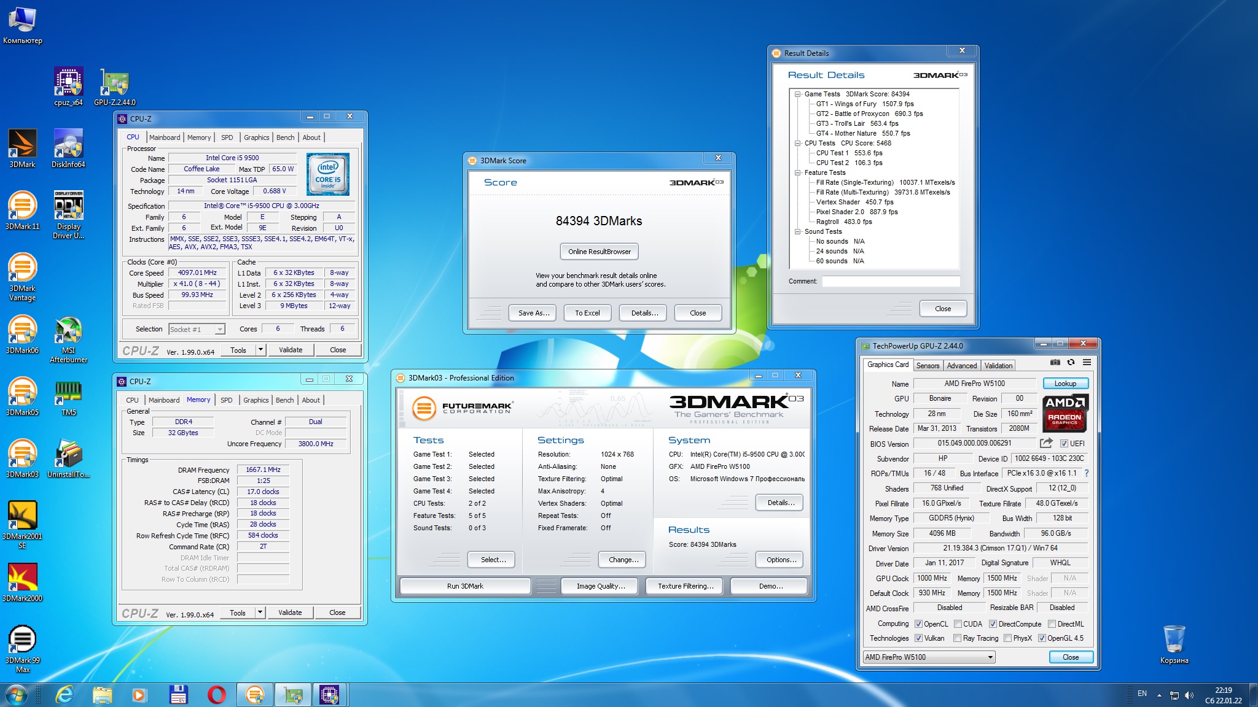The height and width of the screenshot is (707, 1258).
Task: Open Tools dropdown arrow in bottom CPU-Z
Action: pyautogui.click(x=260, y=612)
